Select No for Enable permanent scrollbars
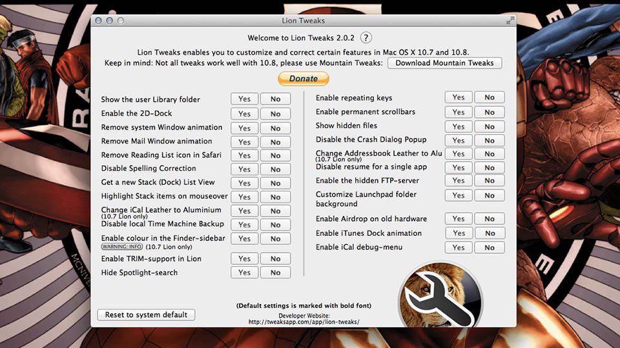 click(x=490, y=112)
